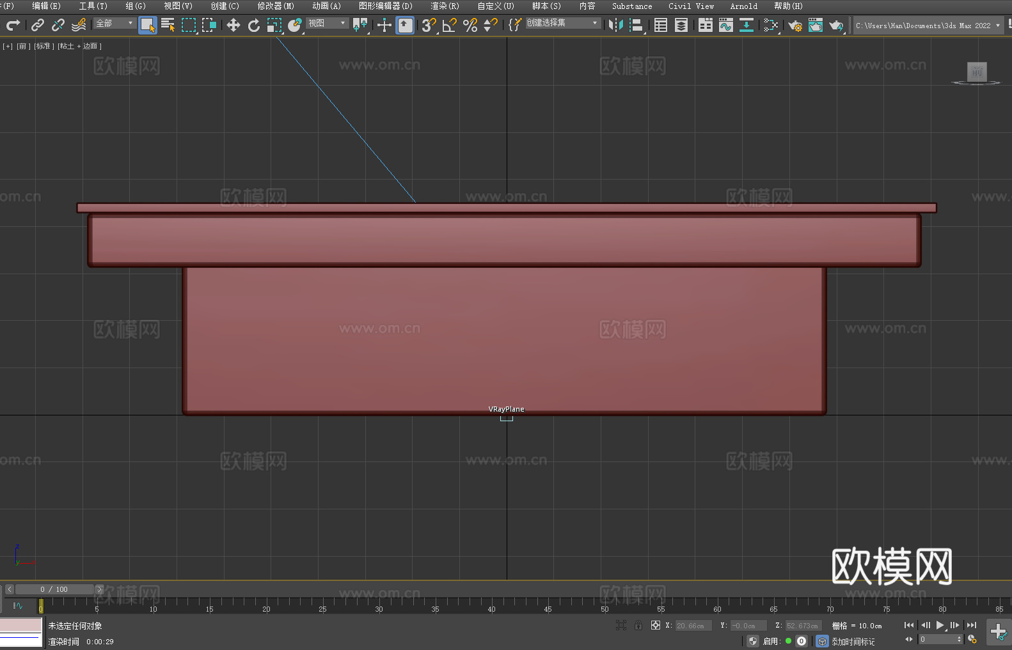Click the Redo arrow icon
Viewport: 1012px width, 650px height.
[x=13, y=25]
